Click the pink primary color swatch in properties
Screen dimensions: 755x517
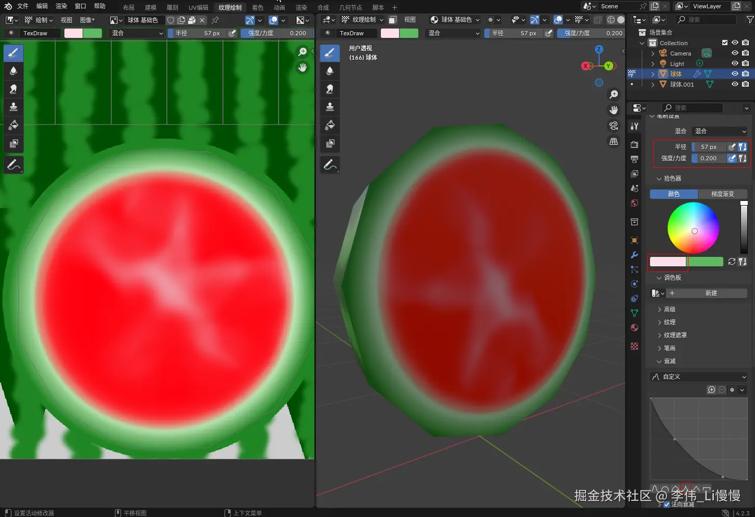pyautogui.click(x=668, y=262)
